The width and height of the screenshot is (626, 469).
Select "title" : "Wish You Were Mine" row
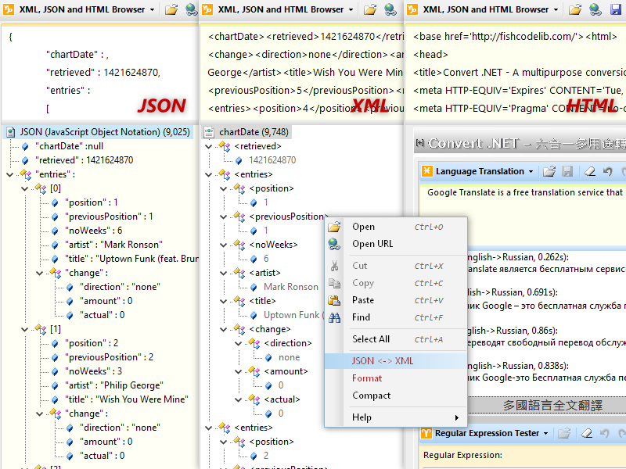(x=127, y=399)
